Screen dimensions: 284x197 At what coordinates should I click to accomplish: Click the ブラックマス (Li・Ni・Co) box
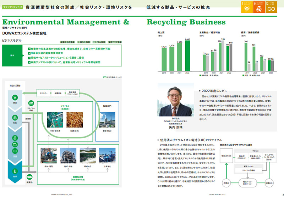point(269,157)
